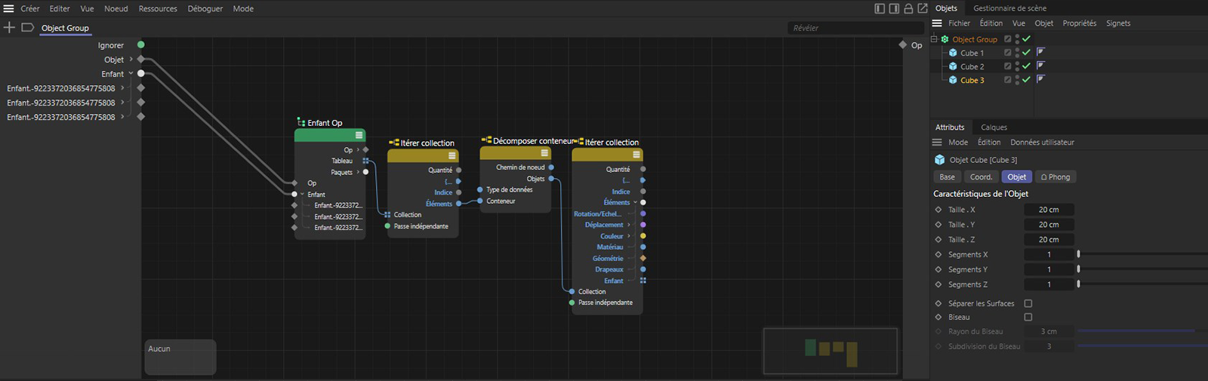
Task: Click the Phong tag icon on Cube 1
Action: [1040, 52]
